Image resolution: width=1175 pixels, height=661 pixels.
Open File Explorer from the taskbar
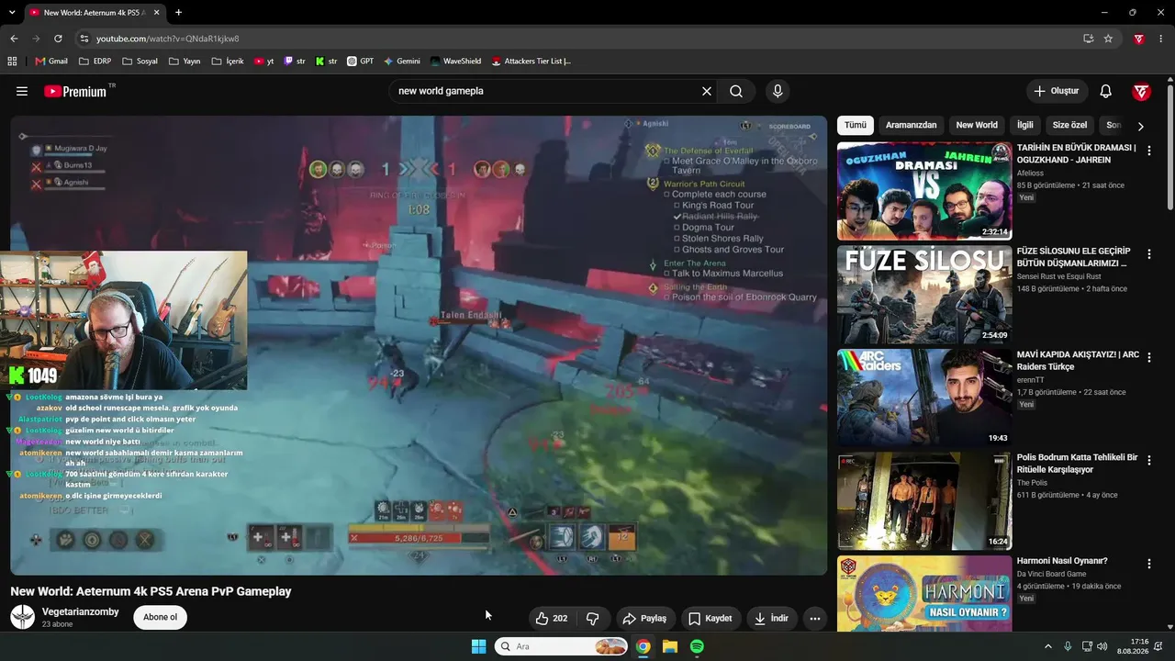tap(670, 646)
